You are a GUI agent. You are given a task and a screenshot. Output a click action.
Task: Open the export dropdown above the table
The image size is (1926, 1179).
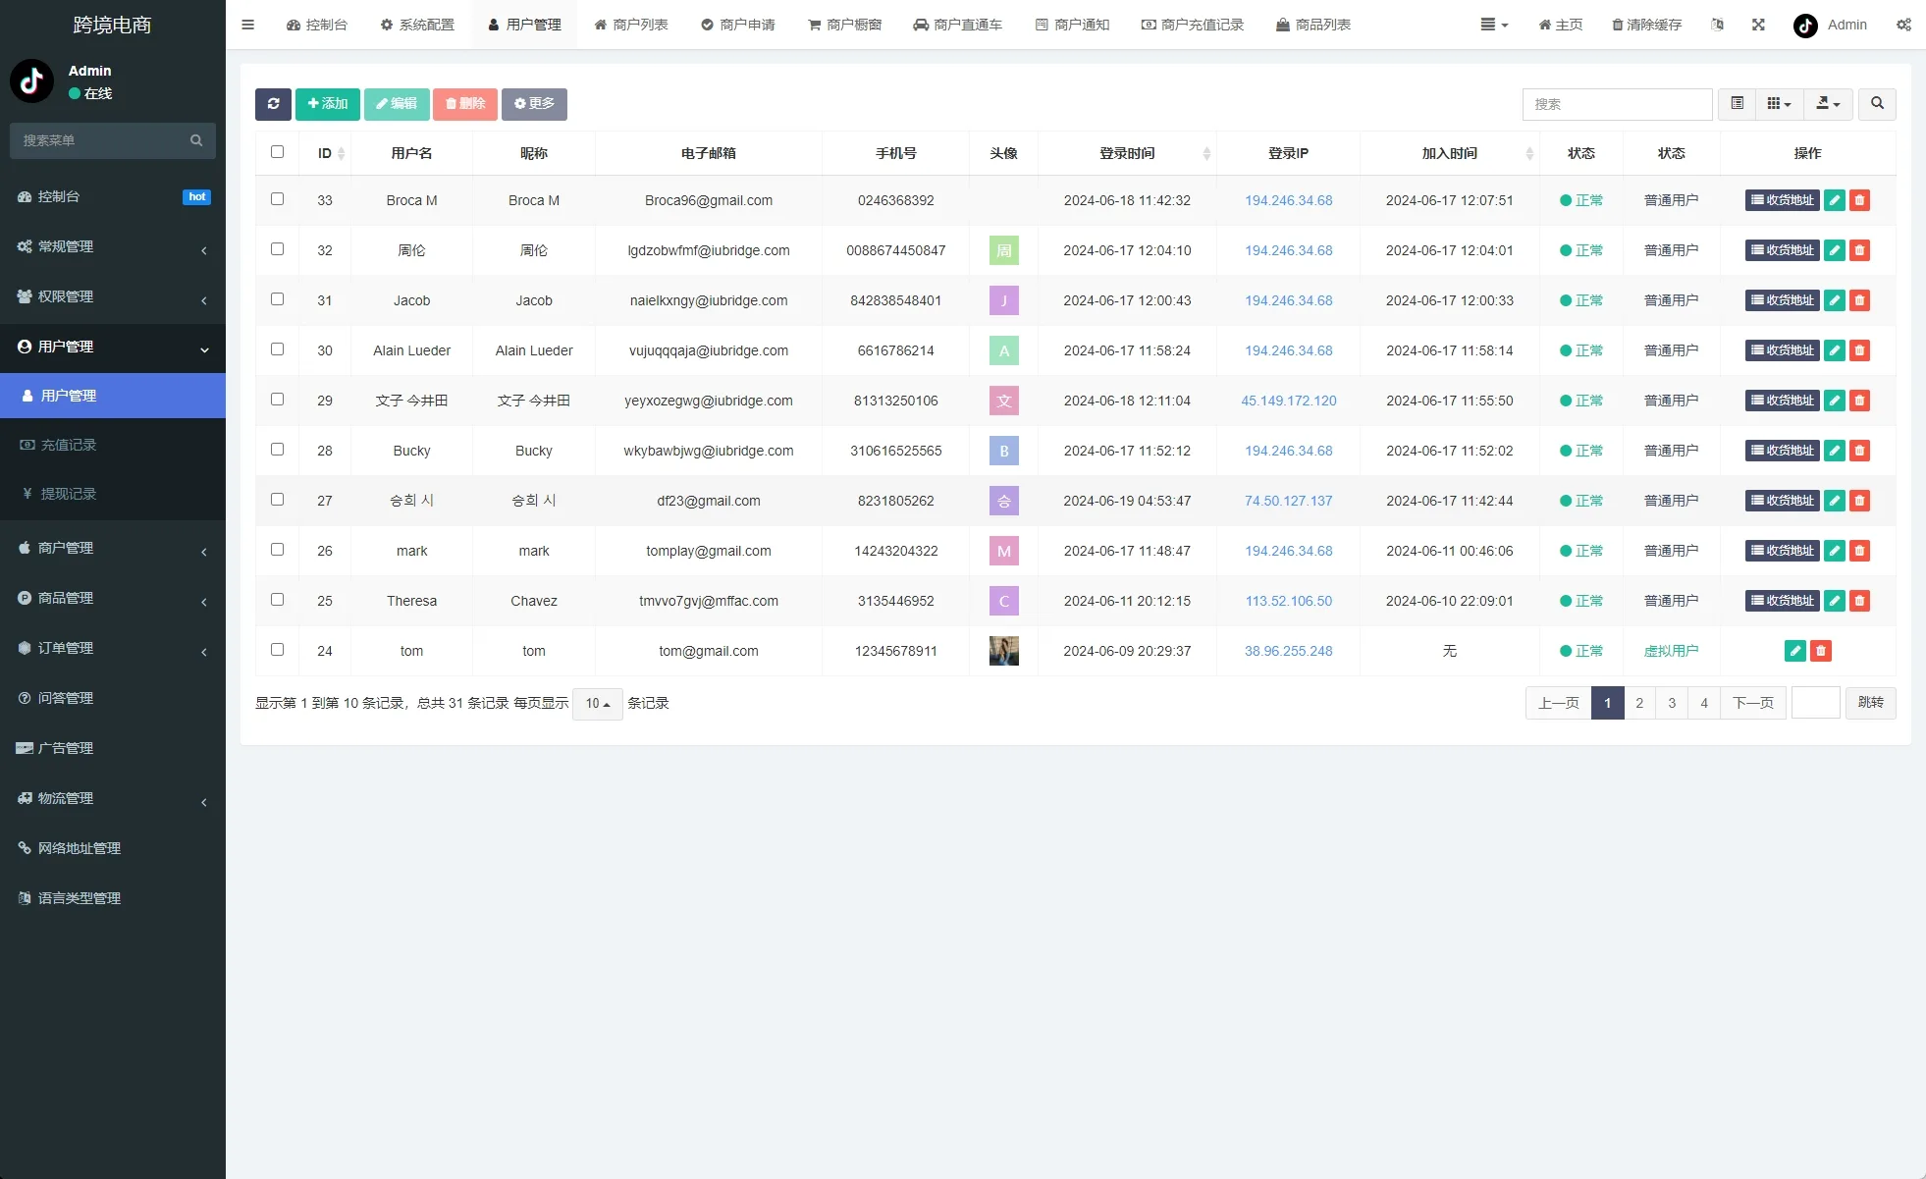click(1828, 104)
